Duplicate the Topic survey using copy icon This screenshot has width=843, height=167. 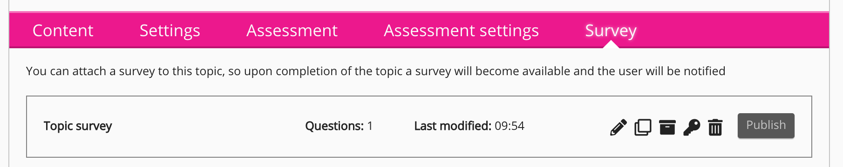coord(643,127)
